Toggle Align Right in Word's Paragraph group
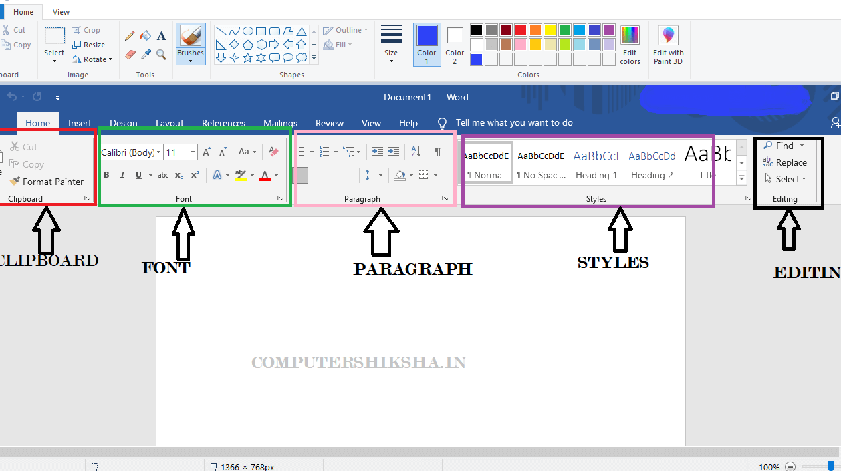The height and width of the screenshot is (471, 841). tap(332, 175)
